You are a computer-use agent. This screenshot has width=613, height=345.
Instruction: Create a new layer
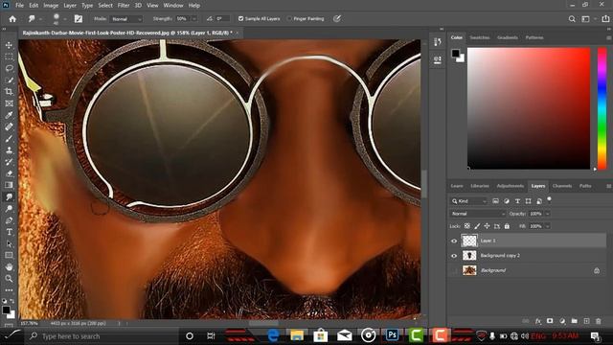coord(586,321)
